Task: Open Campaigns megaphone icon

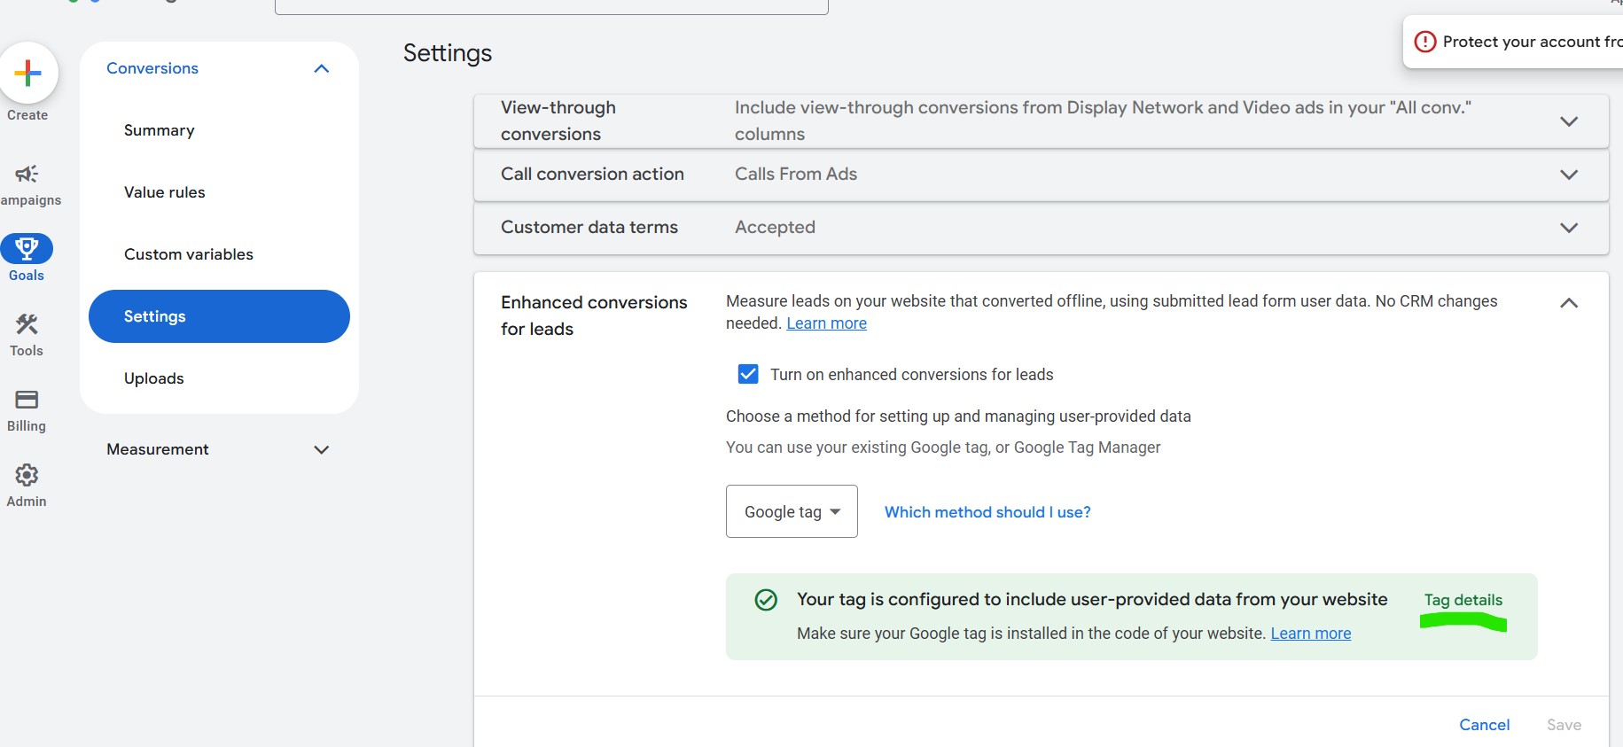Action: [x=27, y=174]
